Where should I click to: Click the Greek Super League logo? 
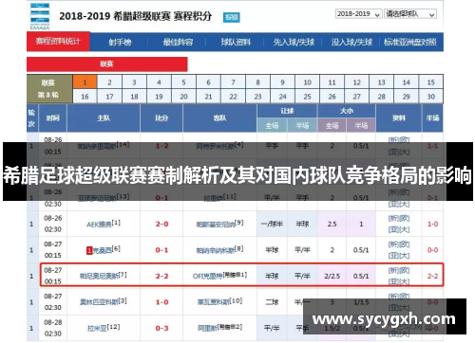[40, 16]
